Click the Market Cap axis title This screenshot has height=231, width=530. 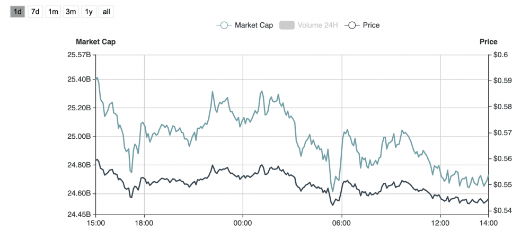[95, 42]
